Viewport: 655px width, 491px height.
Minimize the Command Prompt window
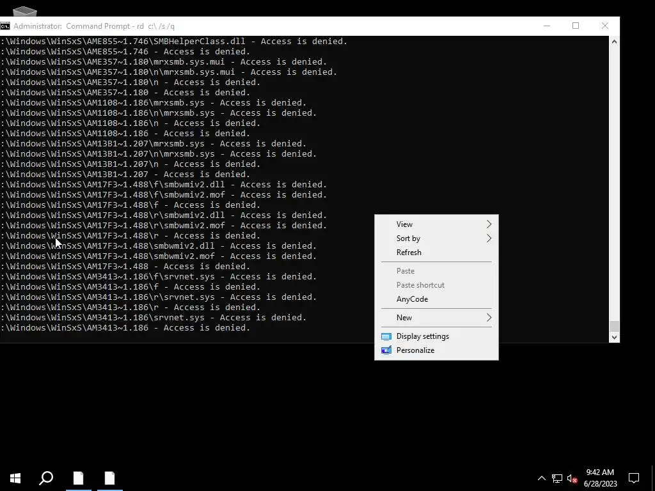[x=547, y=26]
